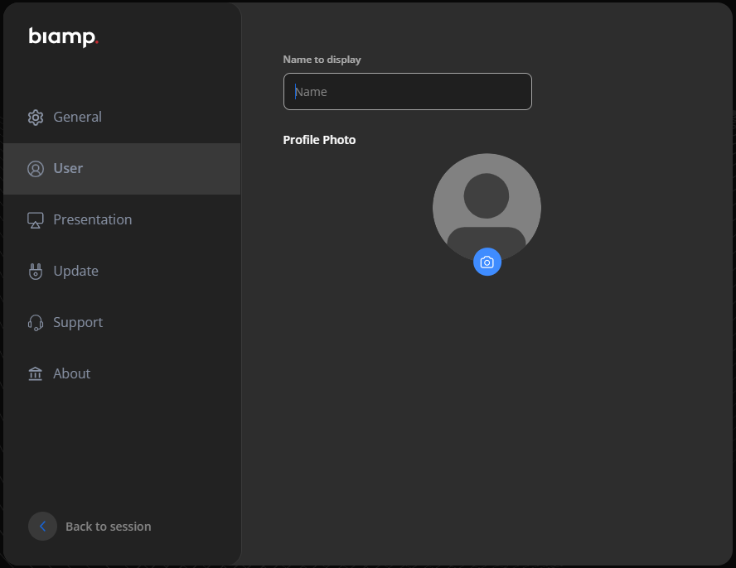
Task: Show the About section
Action: (x=71, y=374)
